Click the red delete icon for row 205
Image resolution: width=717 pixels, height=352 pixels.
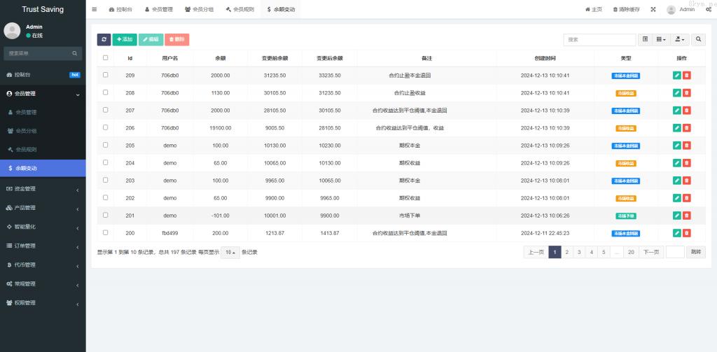pos(687,146)
